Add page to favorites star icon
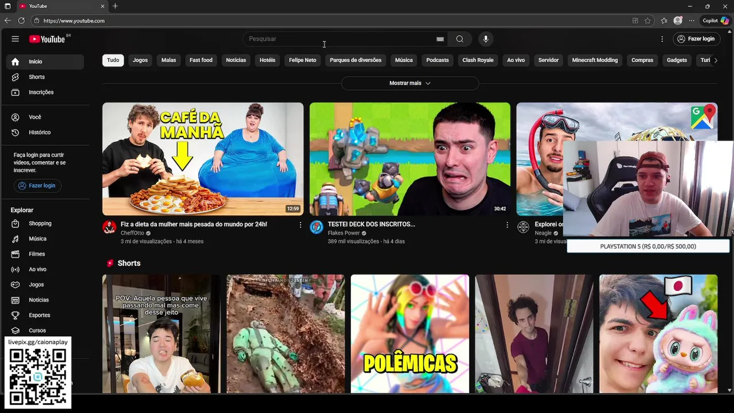The height and width of the screenshot is (413, 734). pyautogui.click(x=647, y=21)
